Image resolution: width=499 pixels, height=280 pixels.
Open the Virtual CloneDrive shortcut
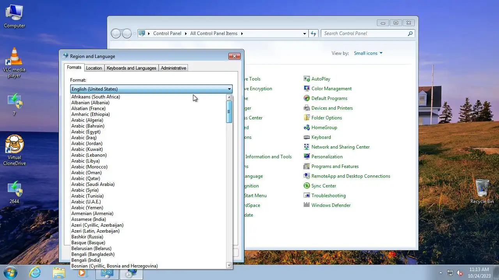(14, 150)
